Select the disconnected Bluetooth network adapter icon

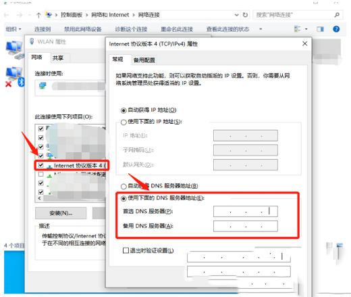pos(15,77)
